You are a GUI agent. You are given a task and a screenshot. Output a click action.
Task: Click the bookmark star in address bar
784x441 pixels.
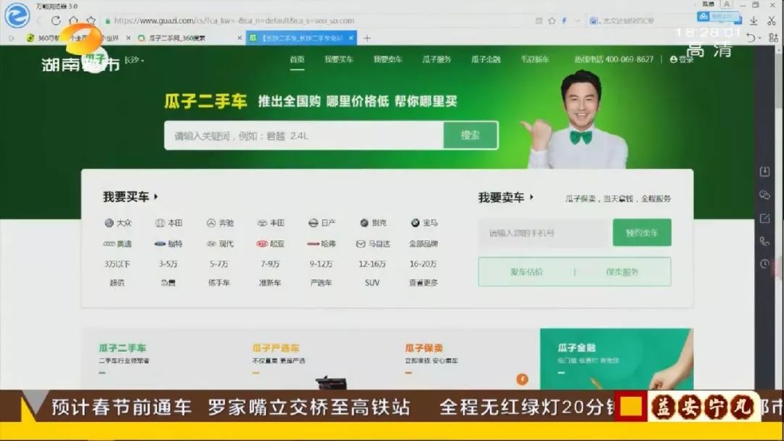coord(552,20)
